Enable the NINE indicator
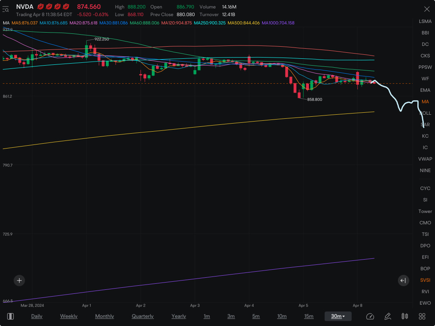This screenshot has height=326, width=435. click(x=425, y=171)
